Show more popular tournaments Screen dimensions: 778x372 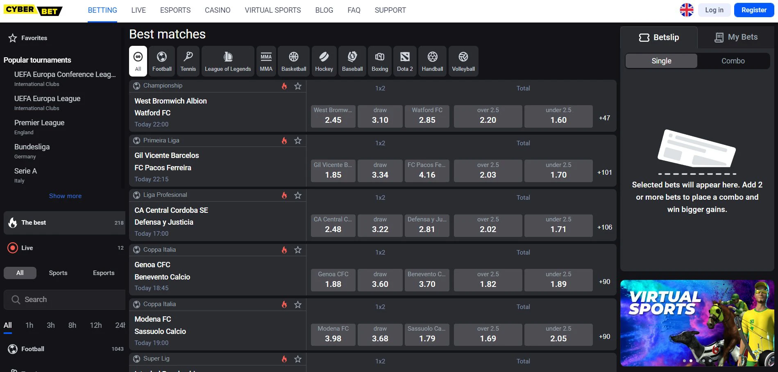(x=65, y=196)
